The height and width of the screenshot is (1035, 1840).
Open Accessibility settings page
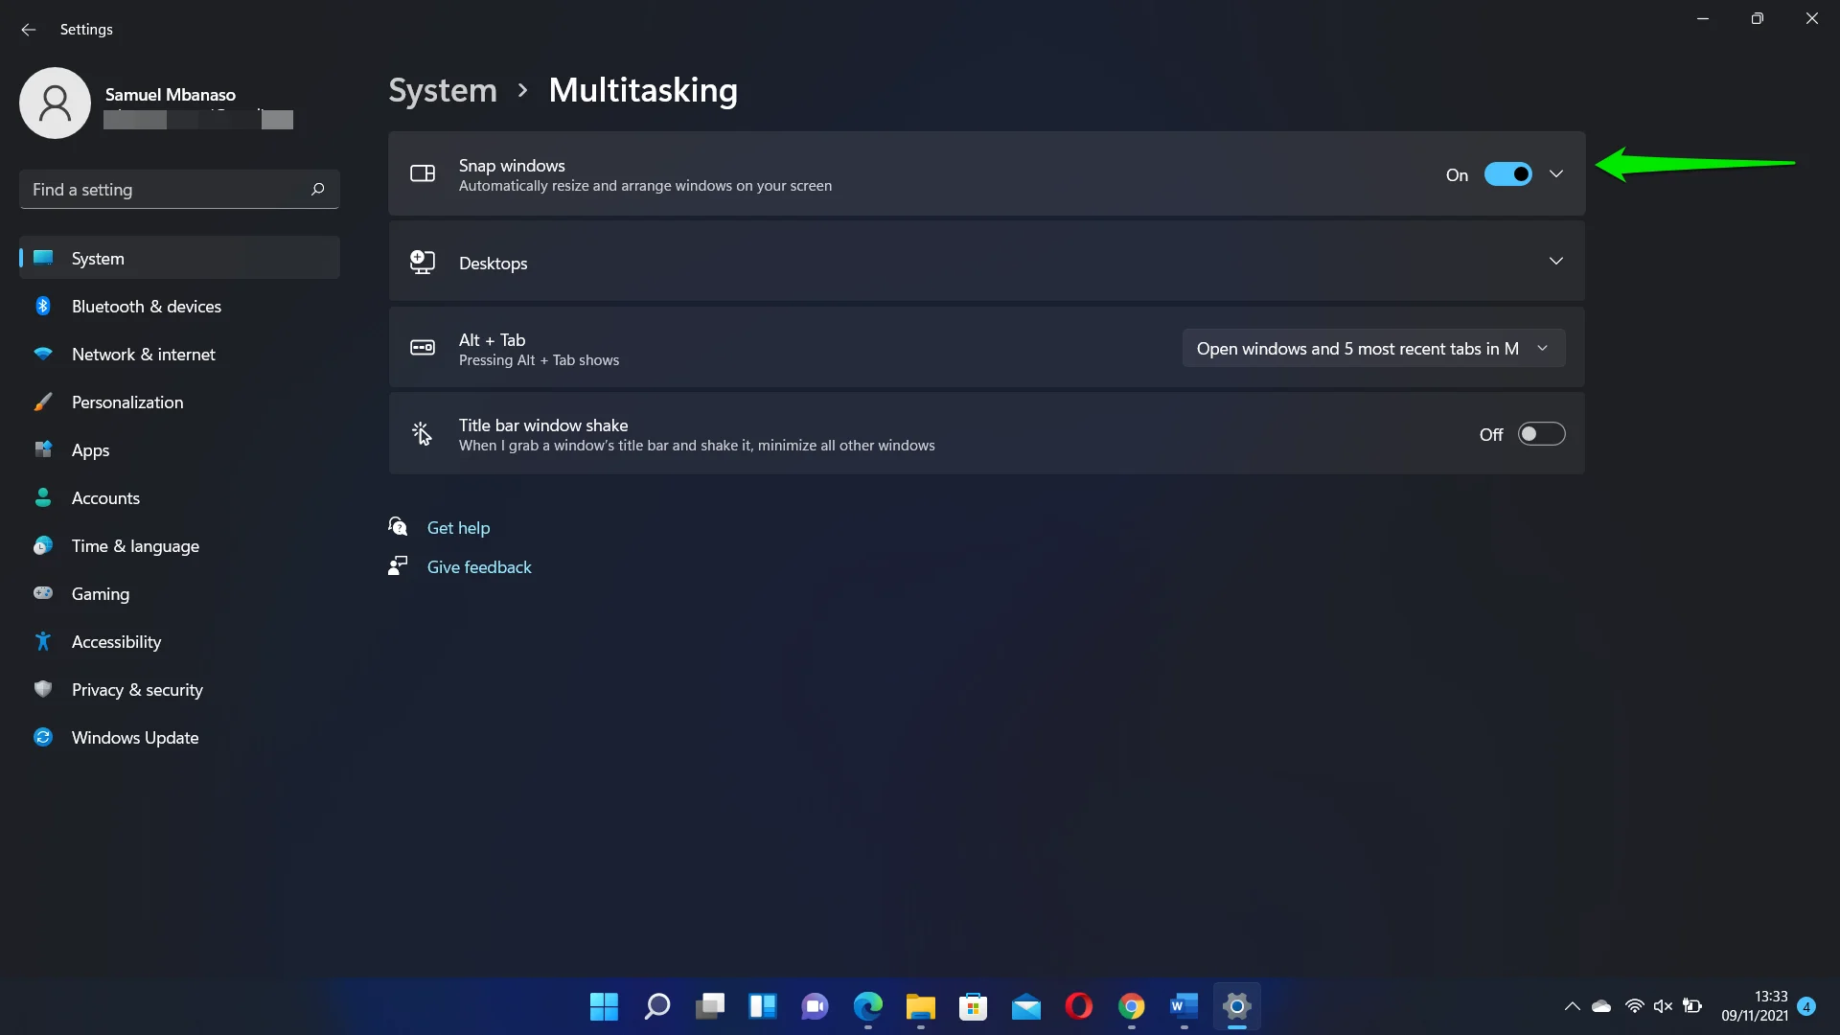coord(116,641)
